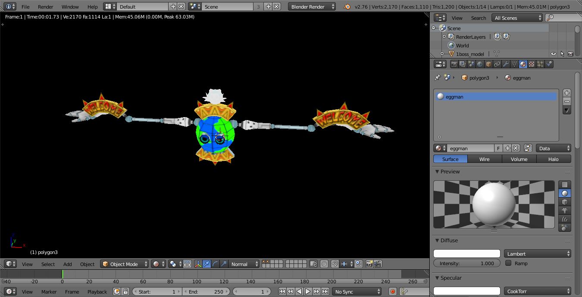The width and height of the screenshot is (582, 297).
Task: Toggle automatic keyframe record button
Action: [392, 291]
